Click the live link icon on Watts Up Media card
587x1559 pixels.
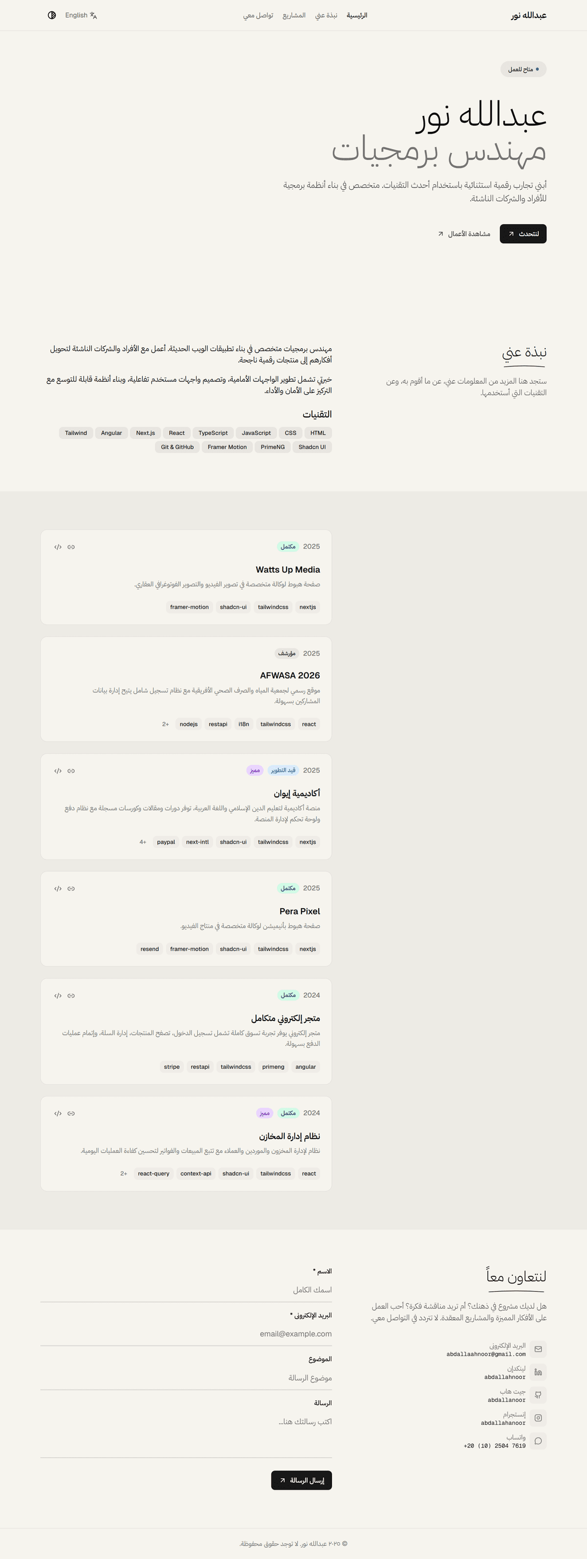(x=71, y=547)
